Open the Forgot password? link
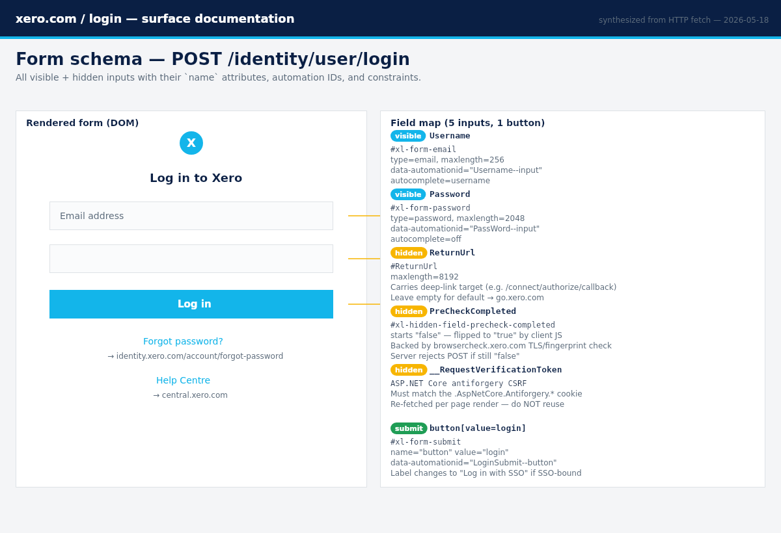Screen dimensions: 781x533 pyautogui.click(x=183, y=341)
